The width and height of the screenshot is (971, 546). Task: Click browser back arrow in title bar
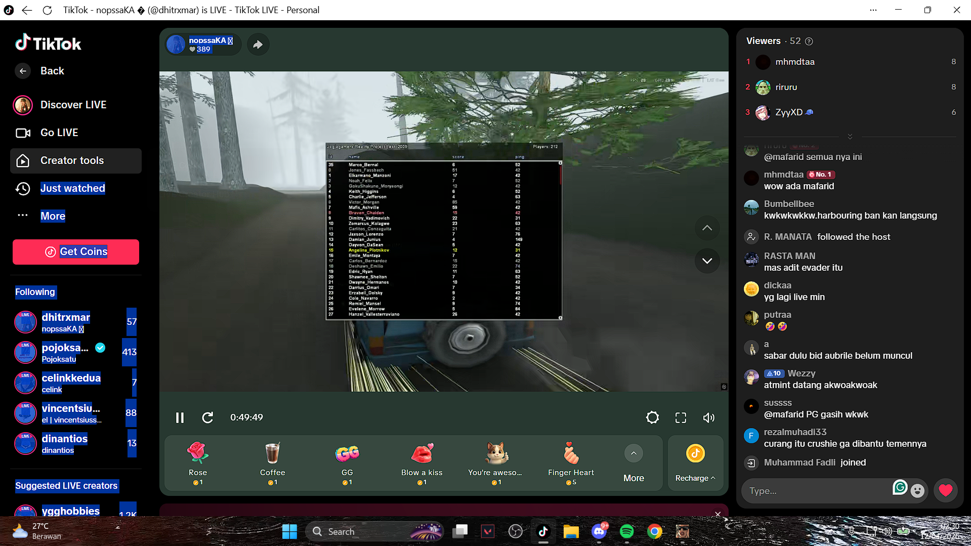point(27,10)
